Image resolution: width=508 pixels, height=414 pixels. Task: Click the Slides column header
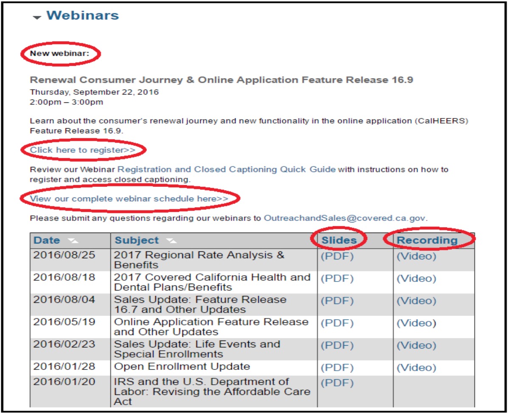(339, 240)
